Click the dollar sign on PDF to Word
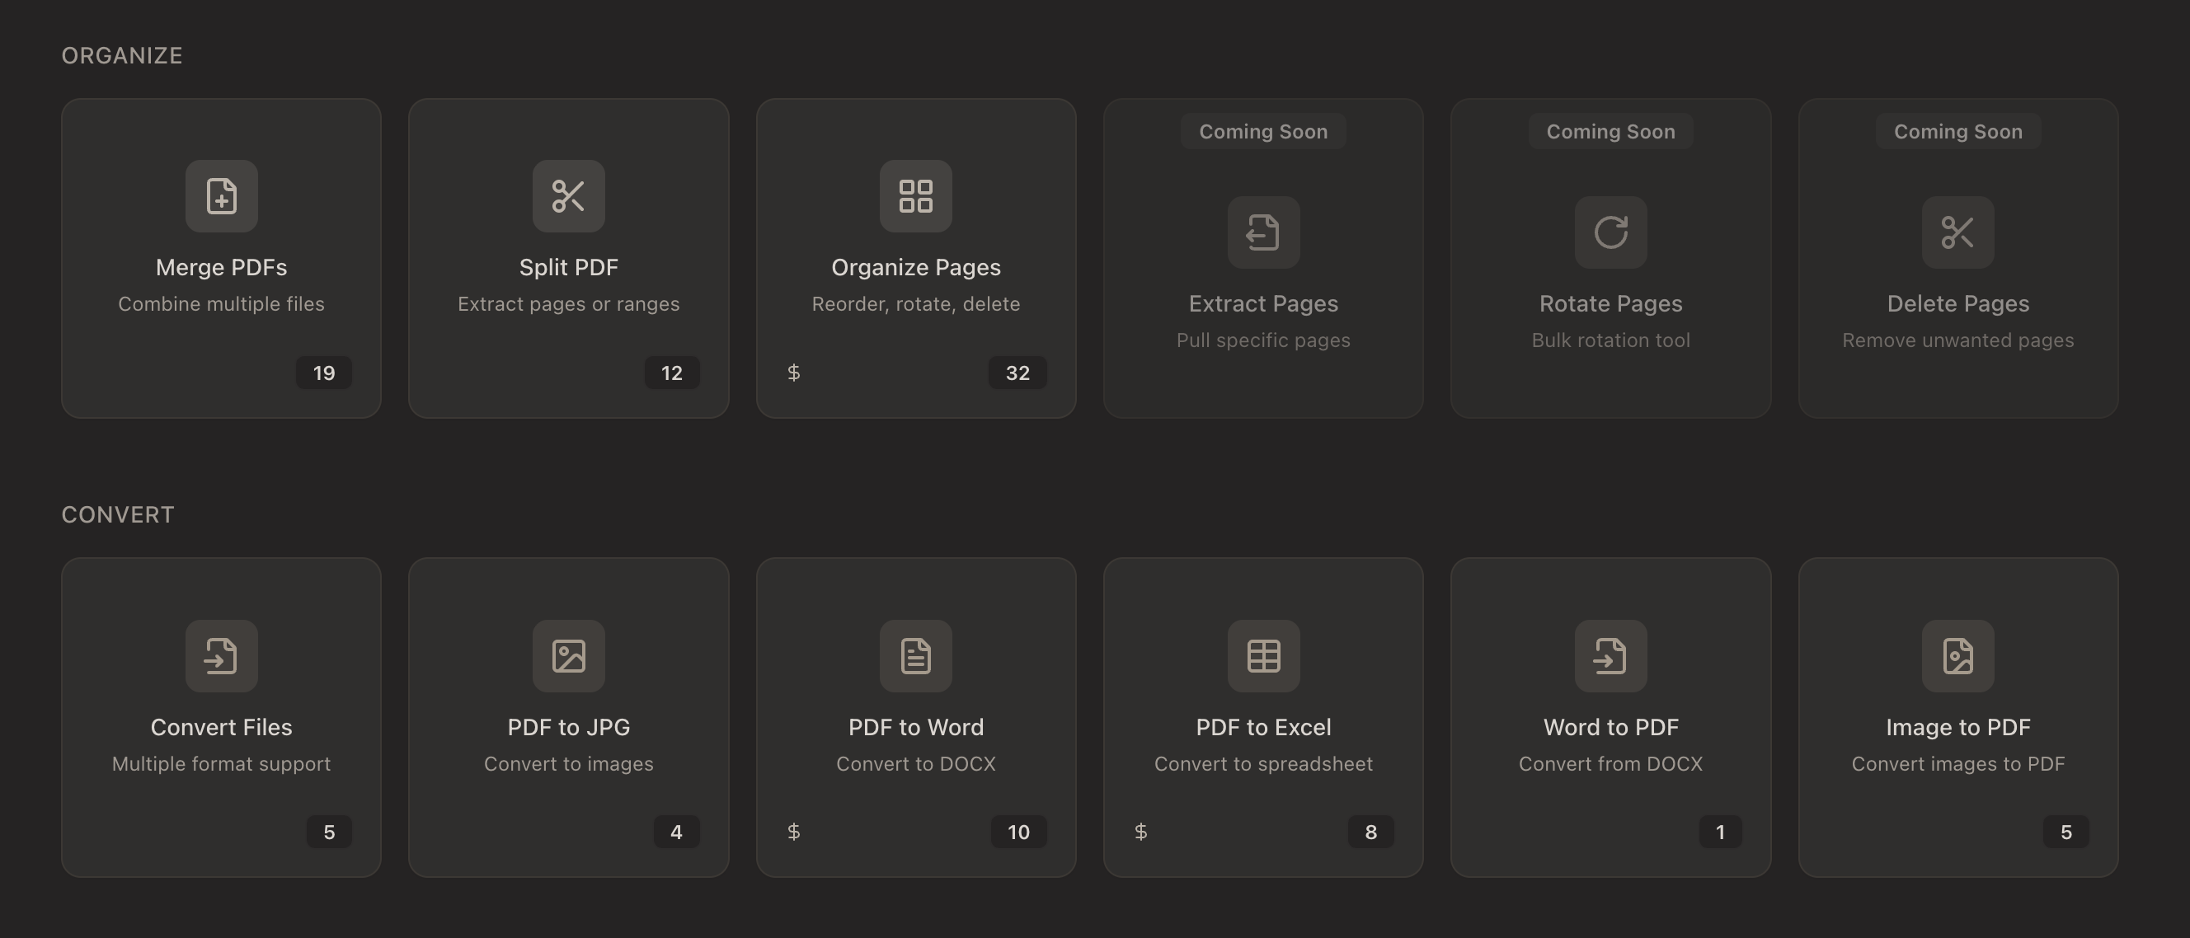The image size is (2190, 938). point(794,832)
